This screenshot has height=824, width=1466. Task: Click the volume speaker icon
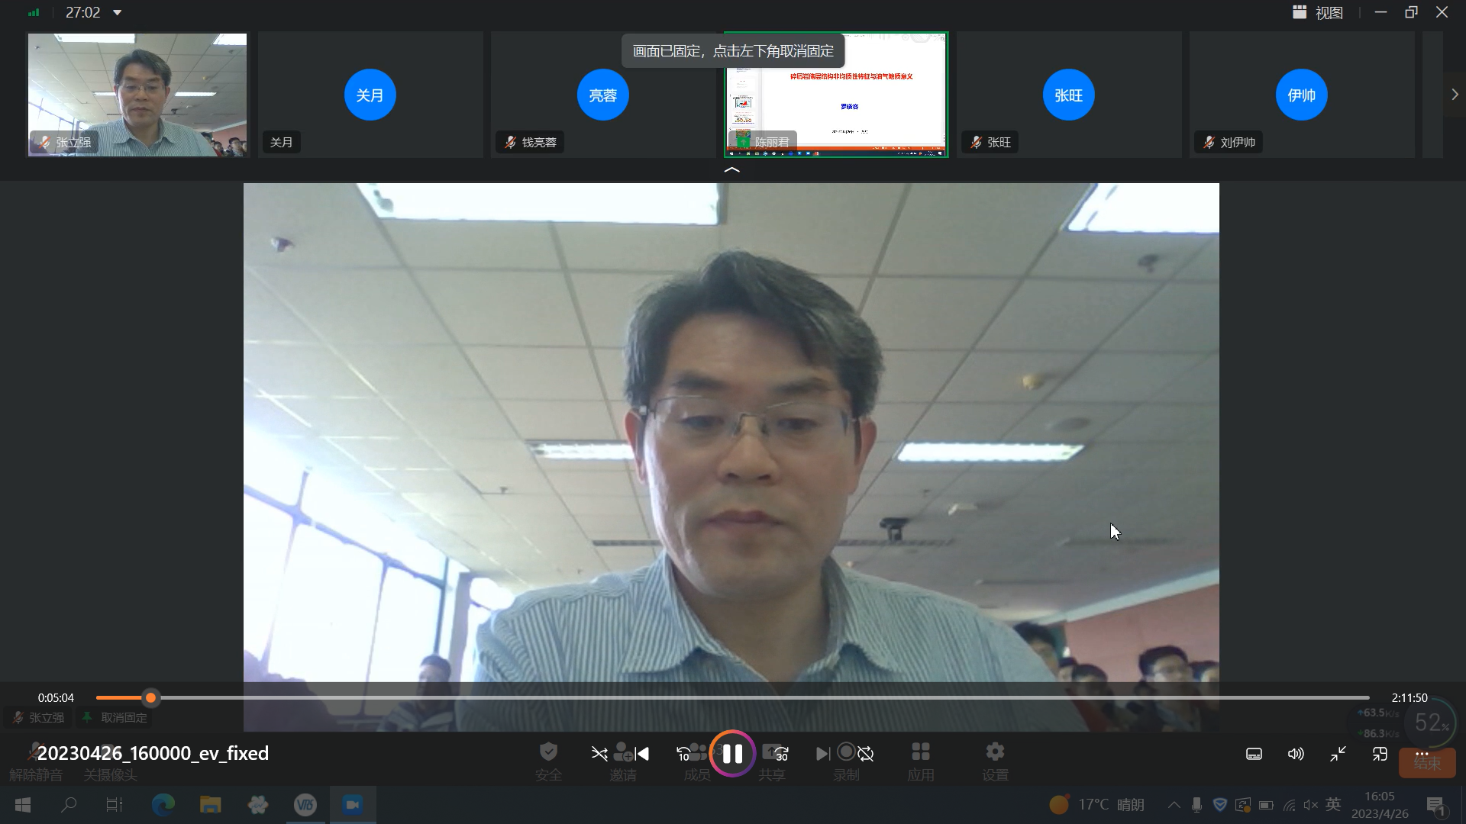(1296, 754)
